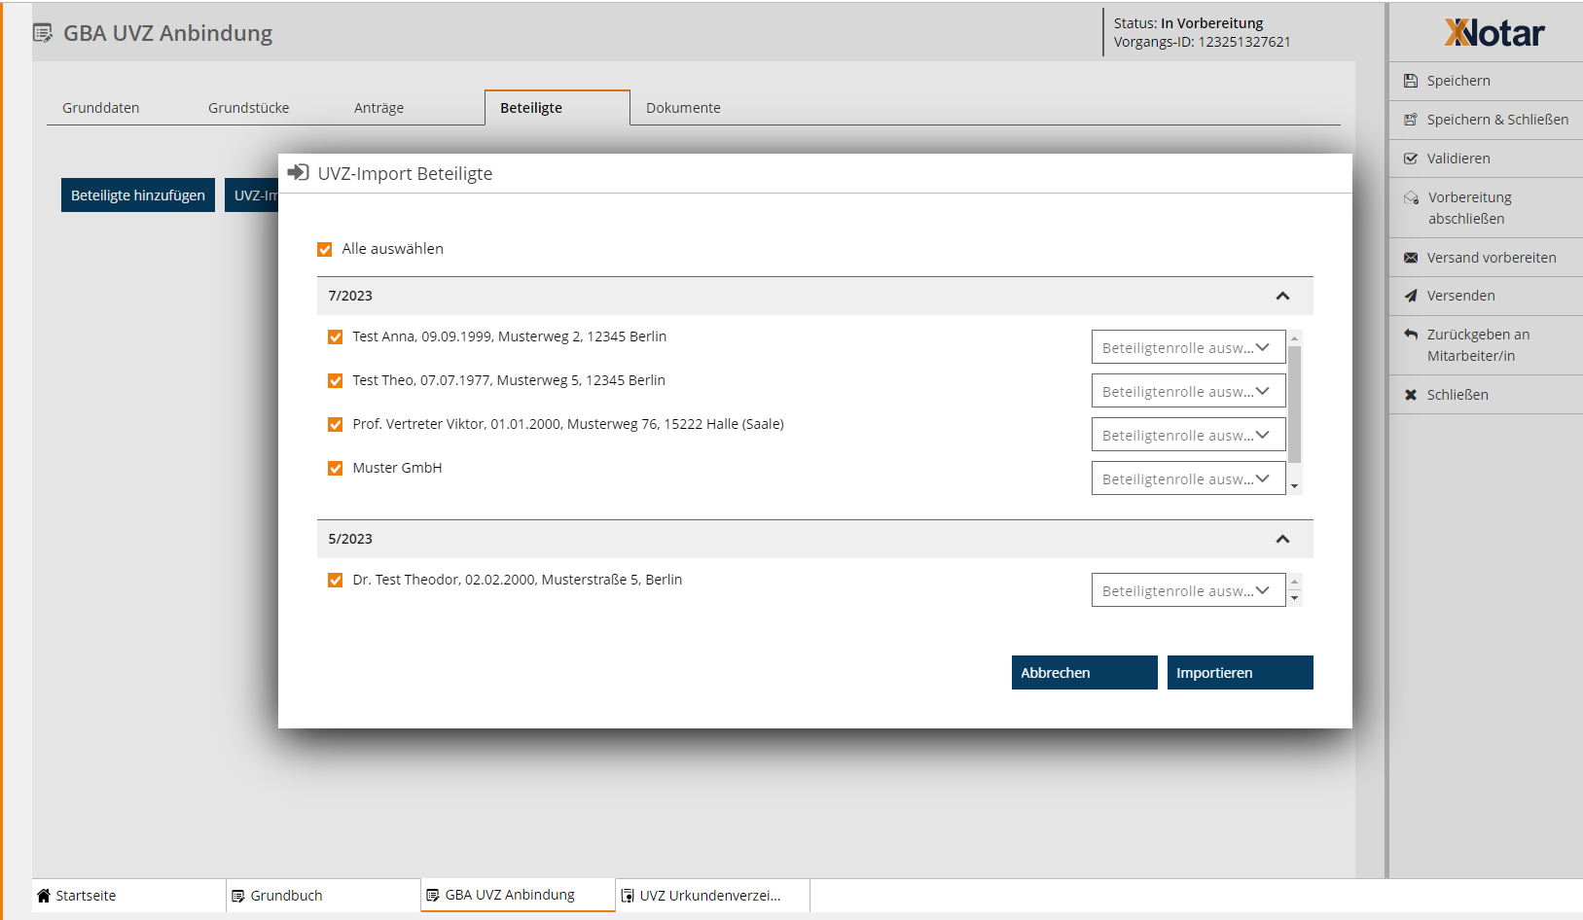The image size is (1583, 920).
Task: Open the Grundbuch bottom tab
Action: (323, 896)
